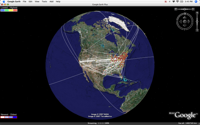Click the yellow minimize window button
200x125 pixels.
5,4
